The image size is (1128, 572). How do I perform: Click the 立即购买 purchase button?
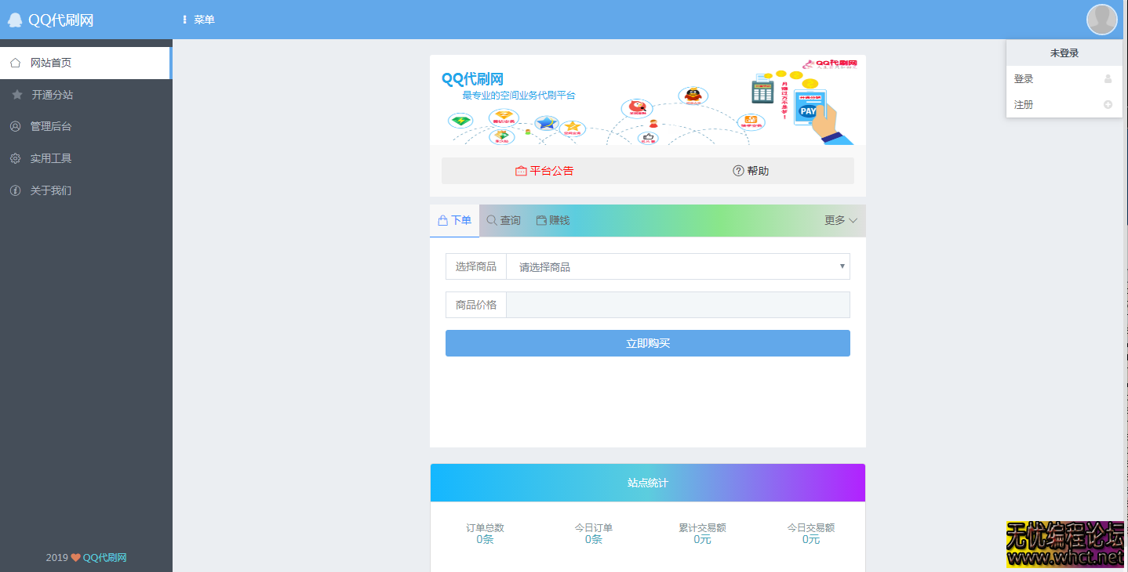tap(647, 342)
